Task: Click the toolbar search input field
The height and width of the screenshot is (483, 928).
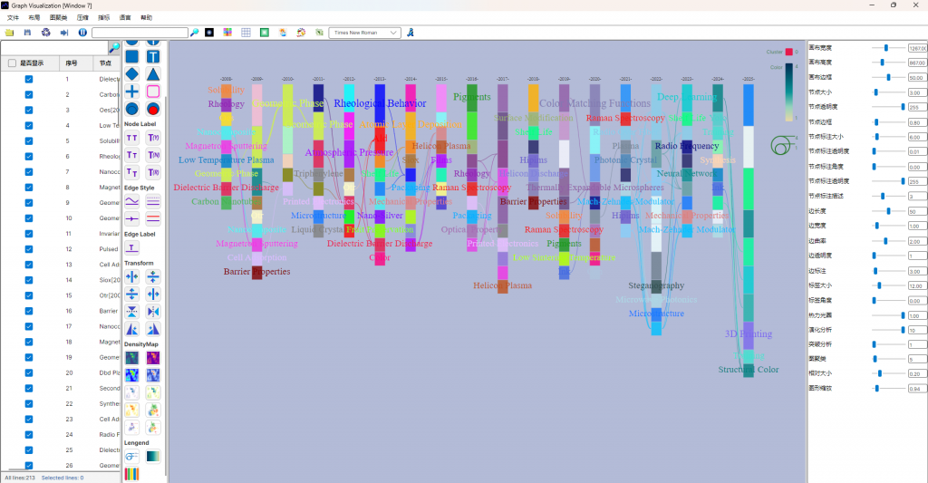Action: click(x=139, y=33)
